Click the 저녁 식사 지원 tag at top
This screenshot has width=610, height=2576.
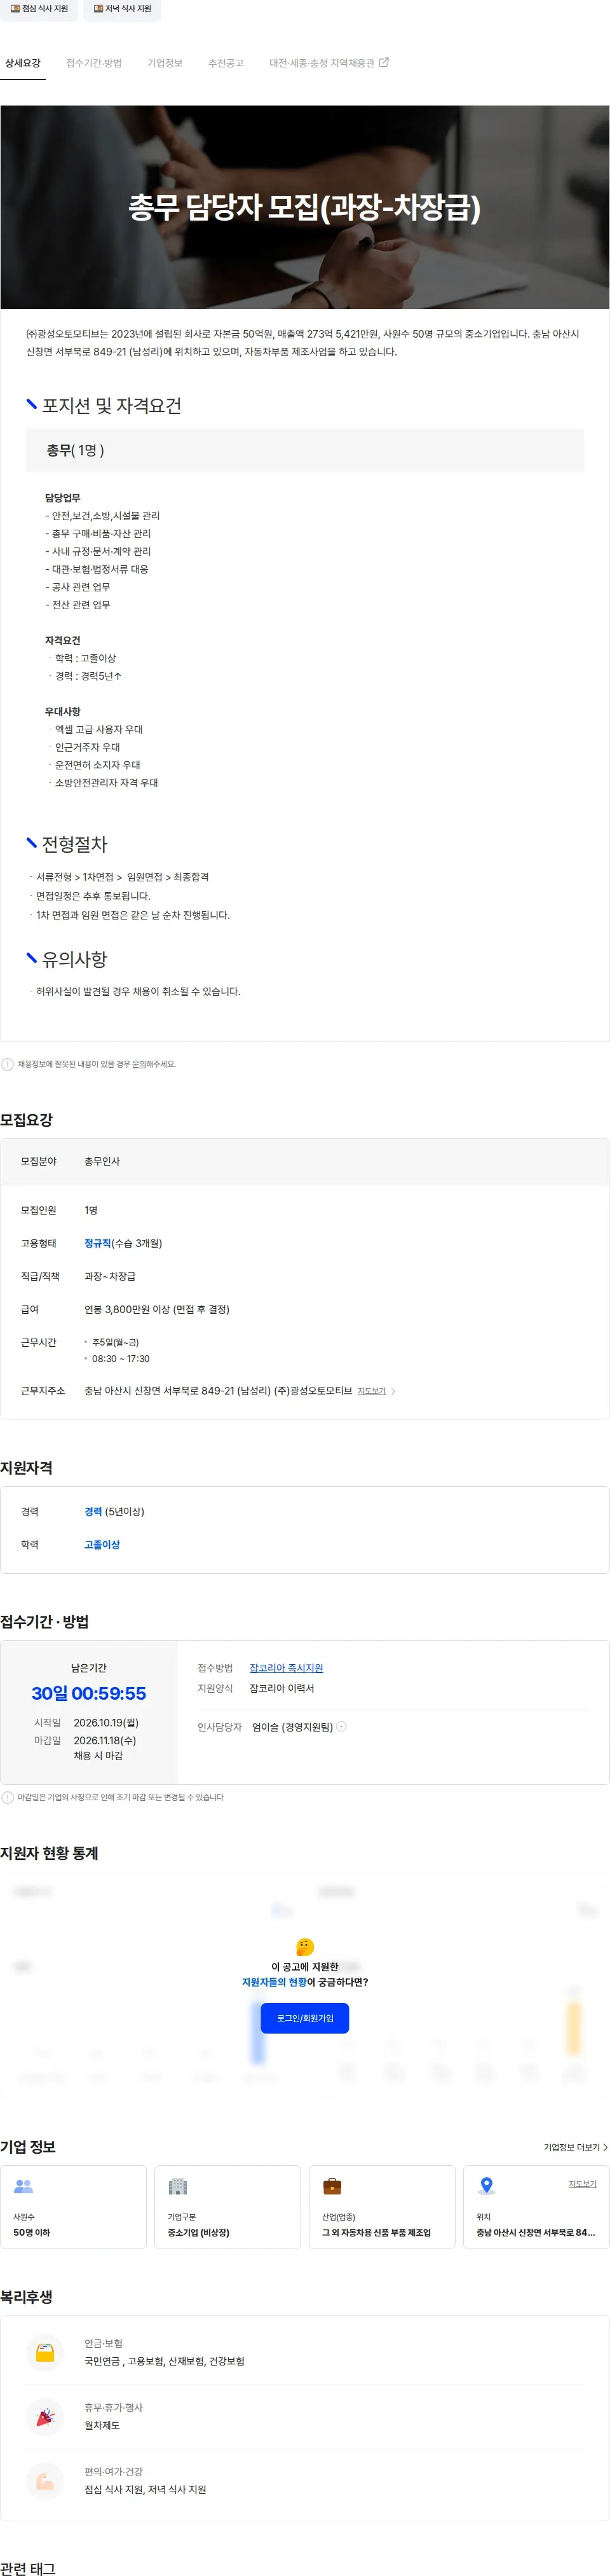point(122,8)
